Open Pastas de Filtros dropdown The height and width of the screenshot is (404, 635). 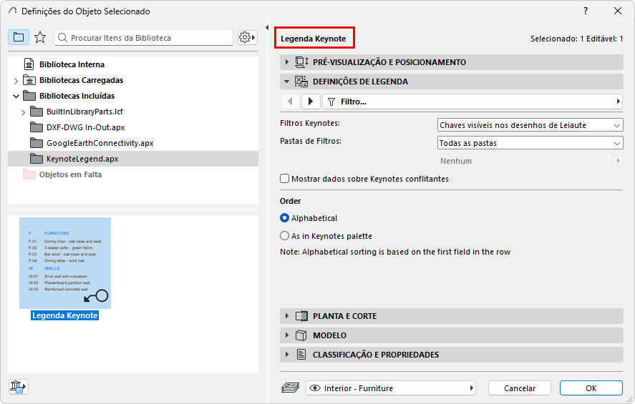pos(530,143)
